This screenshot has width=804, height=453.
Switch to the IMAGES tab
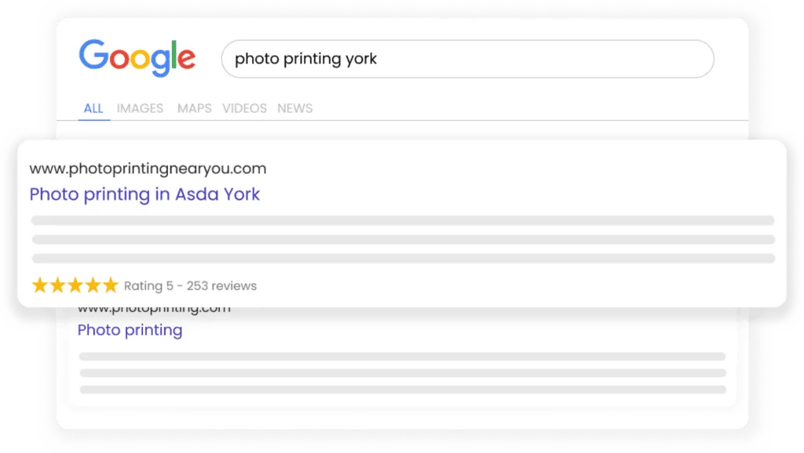[140, 108]
